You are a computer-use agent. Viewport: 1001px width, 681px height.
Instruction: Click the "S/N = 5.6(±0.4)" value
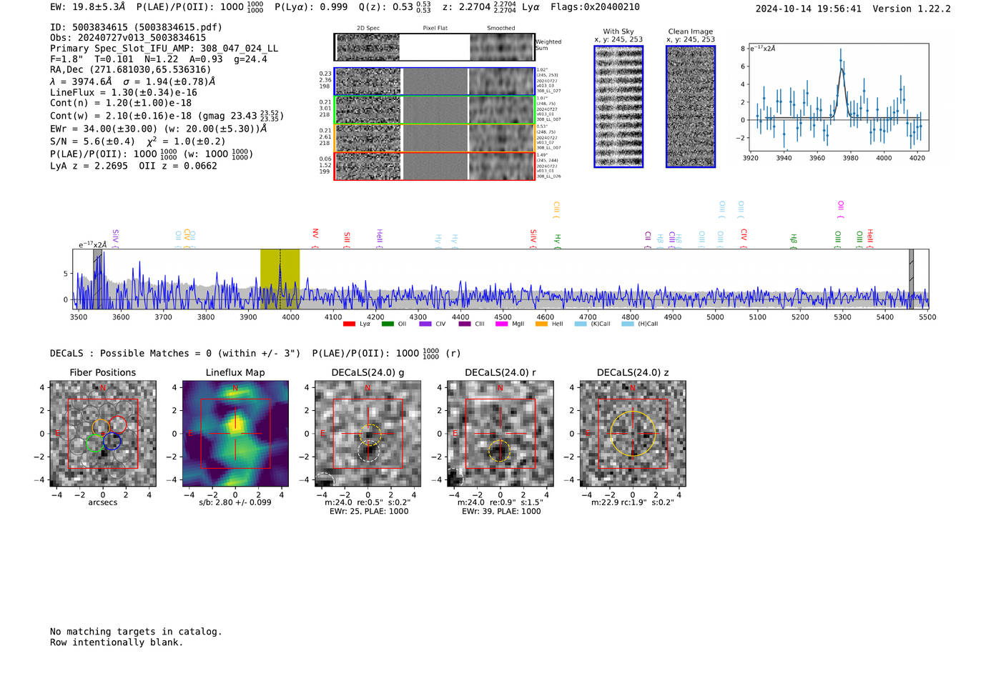92,141
